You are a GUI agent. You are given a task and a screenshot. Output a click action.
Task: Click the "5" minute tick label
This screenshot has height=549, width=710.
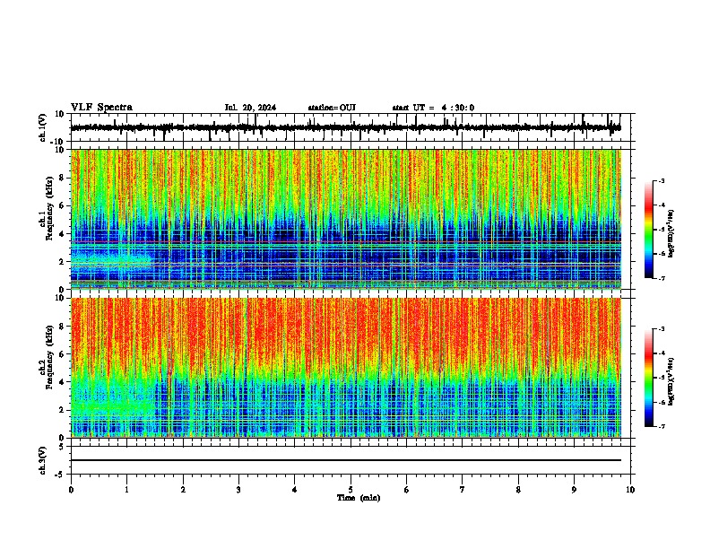(351, 490)
